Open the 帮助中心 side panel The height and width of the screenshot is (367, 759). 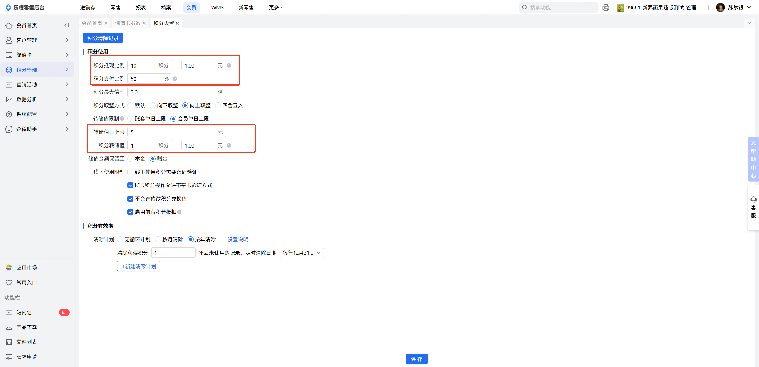(x=753, y=159)
